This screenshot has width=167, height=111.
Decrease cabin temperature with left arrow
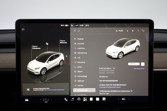coord(41,100)
